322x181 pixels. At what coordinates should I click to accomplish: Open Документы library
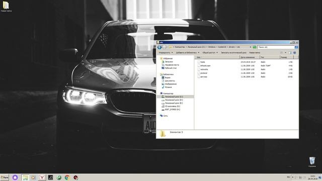point(169,81)
